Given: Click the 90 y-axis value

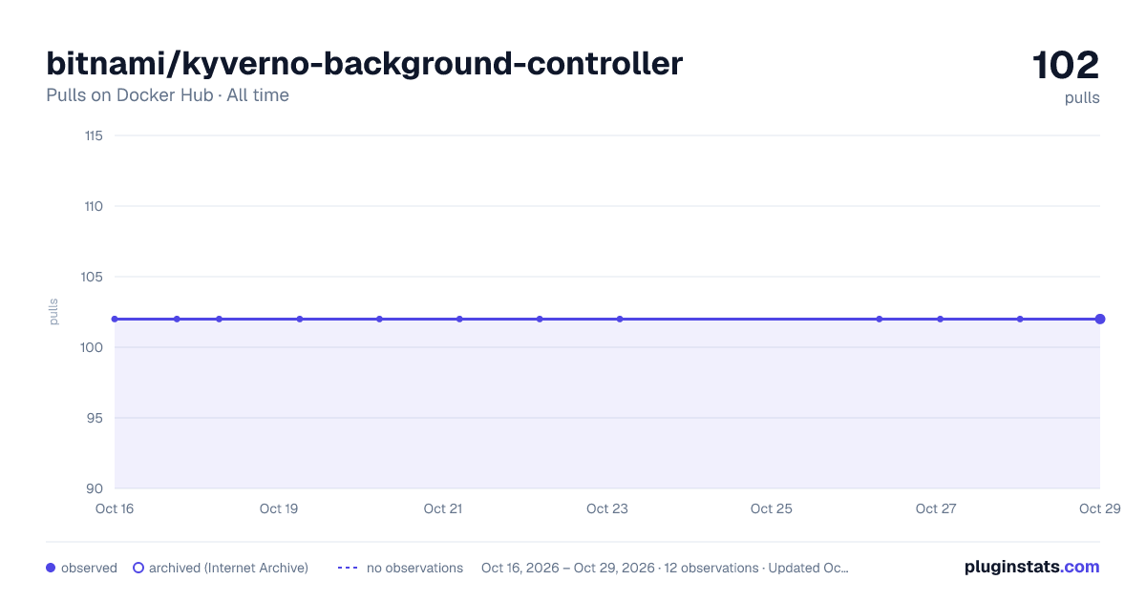Looking at the screenshot, I should tap(95, 488).
